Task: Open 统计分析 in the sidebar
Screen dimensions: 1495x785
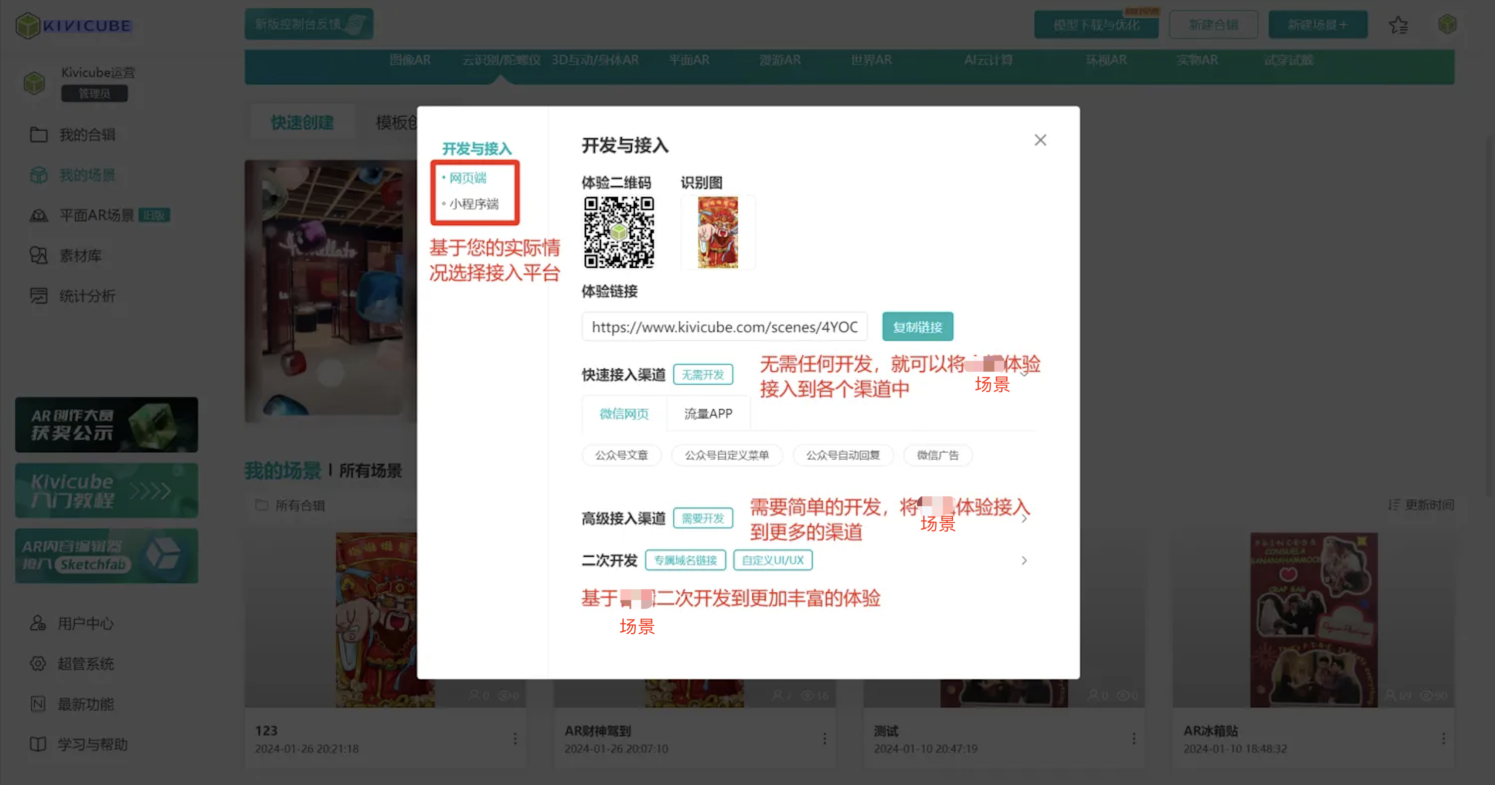Action: pos(39,296)
